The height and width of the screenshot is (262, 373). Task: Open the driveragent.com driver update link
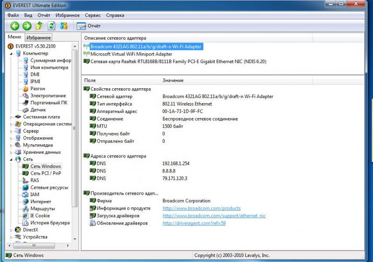pos(194,223)
